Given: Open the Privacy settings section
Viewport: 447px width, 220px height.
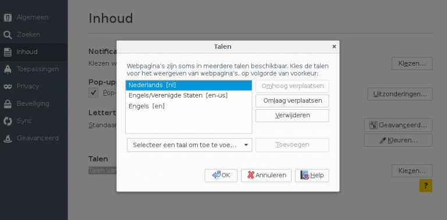Looking at the screenshot, I should tap(34, 86).
